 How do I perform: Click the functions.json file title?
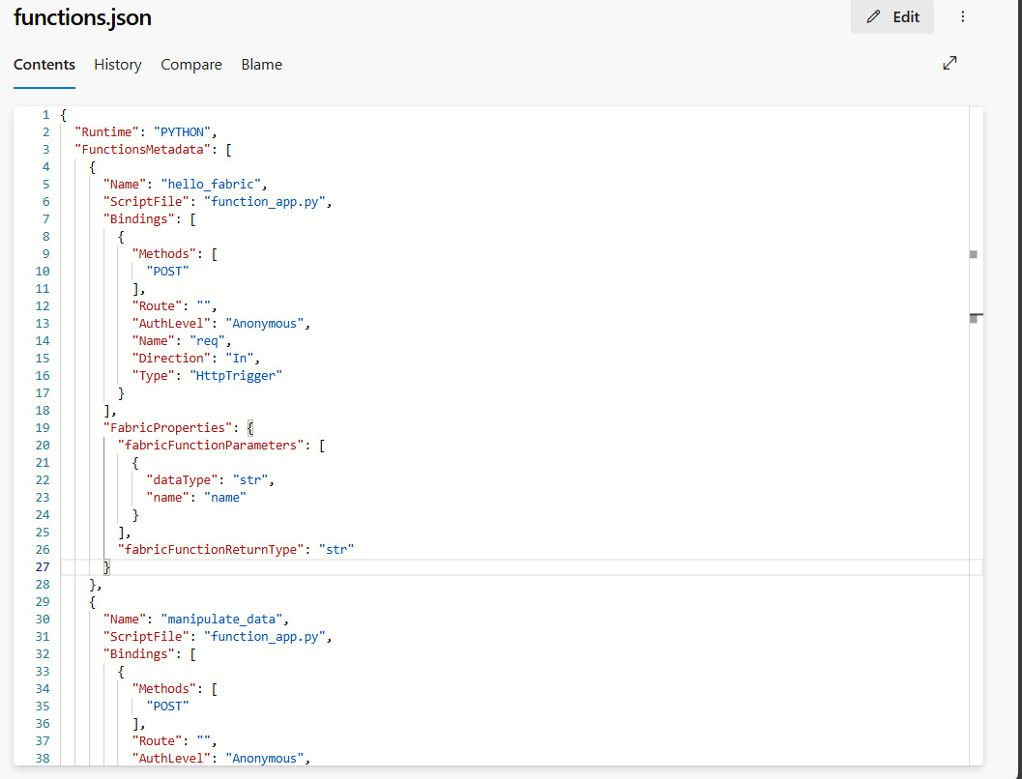click(82, 17)
